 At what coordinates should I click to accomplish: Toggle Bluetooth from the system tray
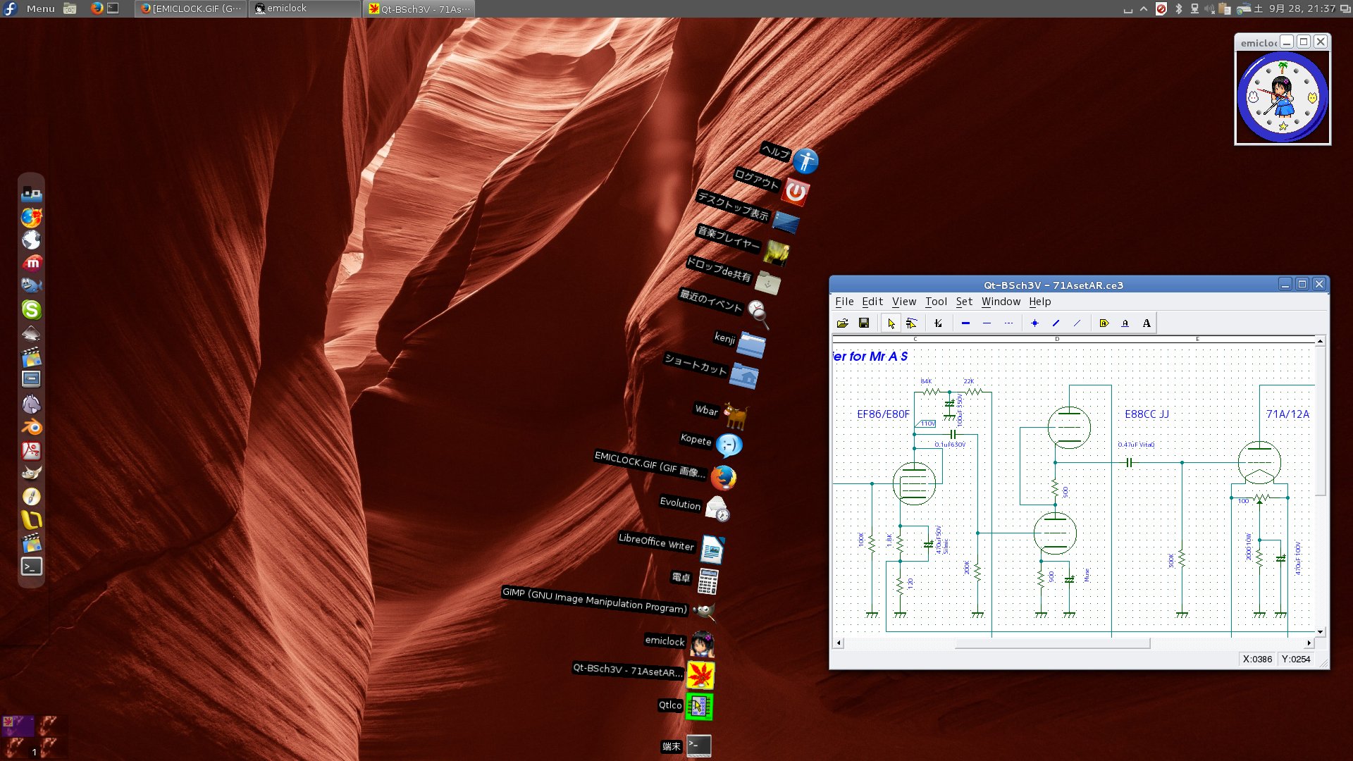coord(1179,8)
